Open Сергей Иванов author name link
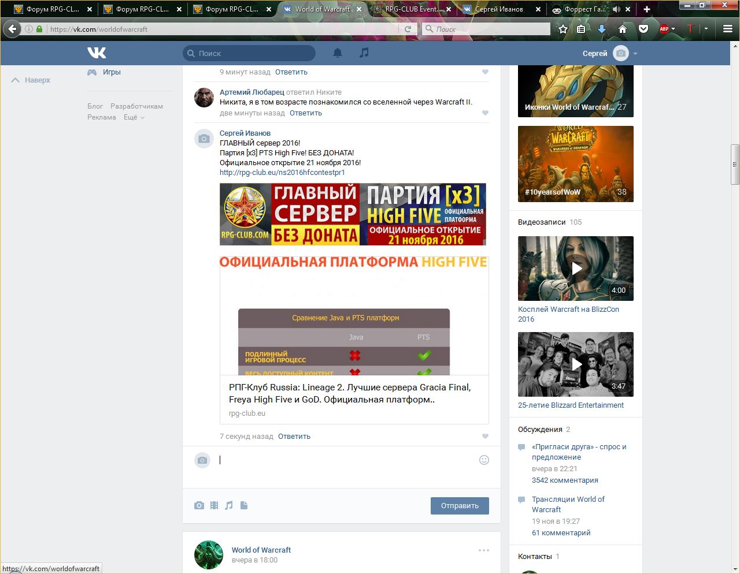The height and width of the screenshot is (574, 740). point(245,133)
